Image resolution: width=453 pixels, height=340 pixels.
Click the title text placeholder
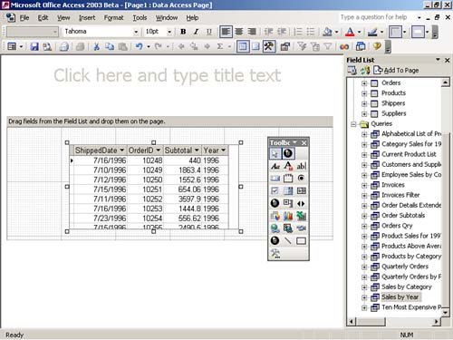coord(168,75)
